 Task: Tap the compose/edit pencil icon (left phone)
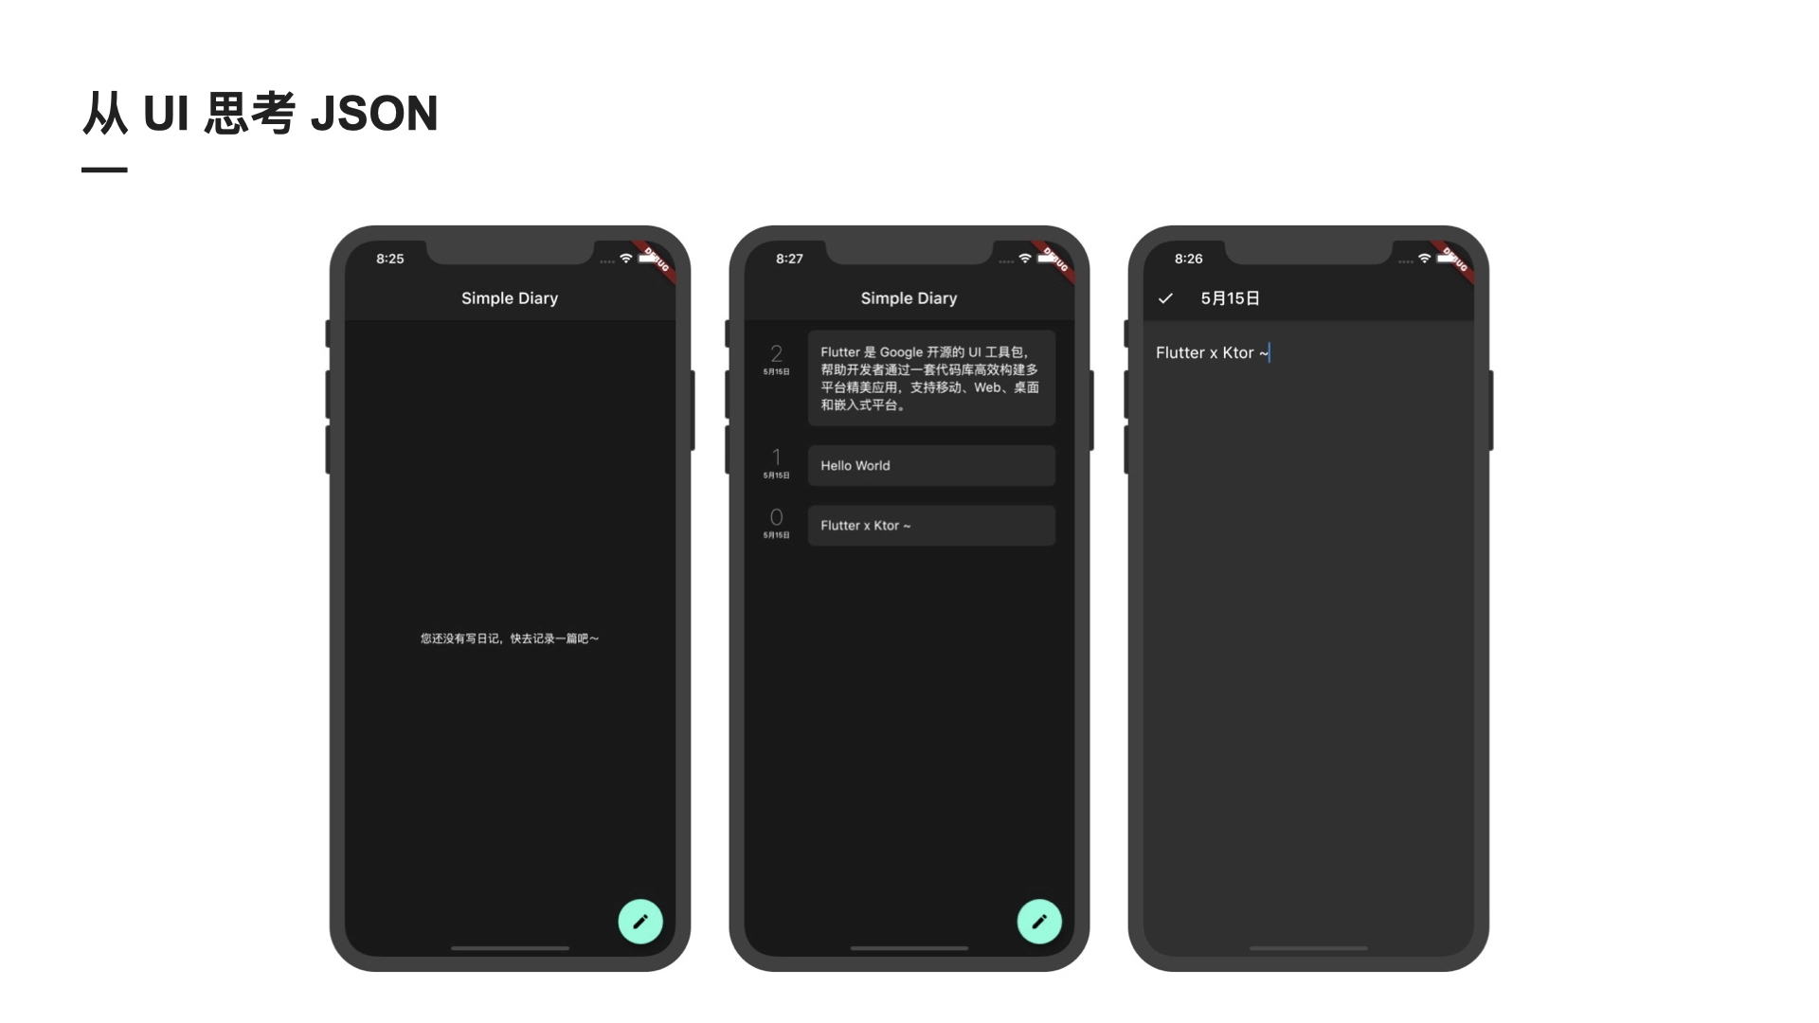[x=640, y=921]
